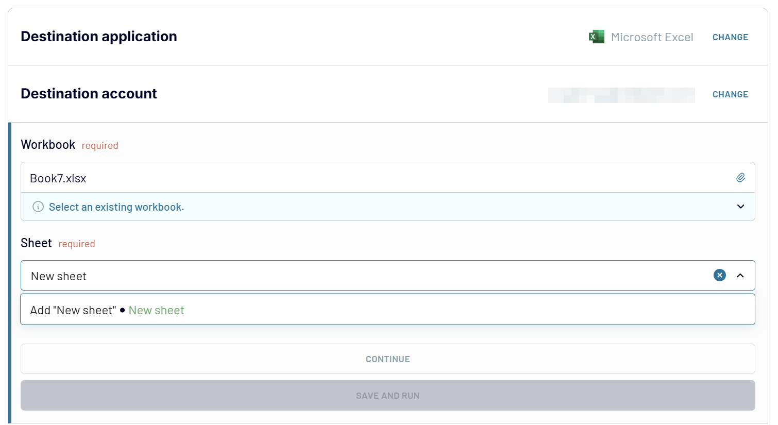Click the "Destination account" section header
The image size is (778, 425).
[89, 93]
